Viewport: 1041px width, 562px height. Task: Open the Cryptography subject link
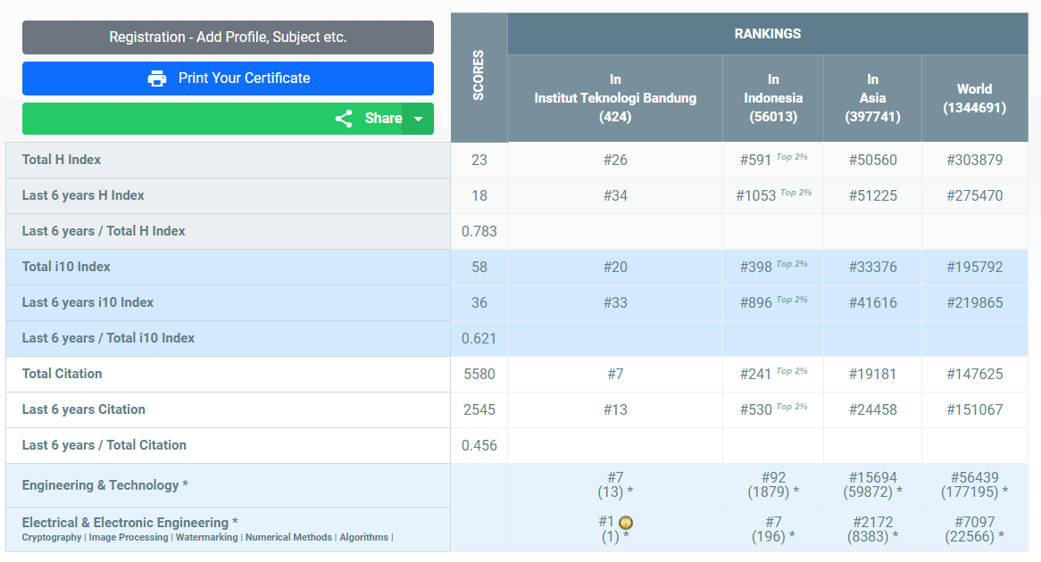coord(51,538)
